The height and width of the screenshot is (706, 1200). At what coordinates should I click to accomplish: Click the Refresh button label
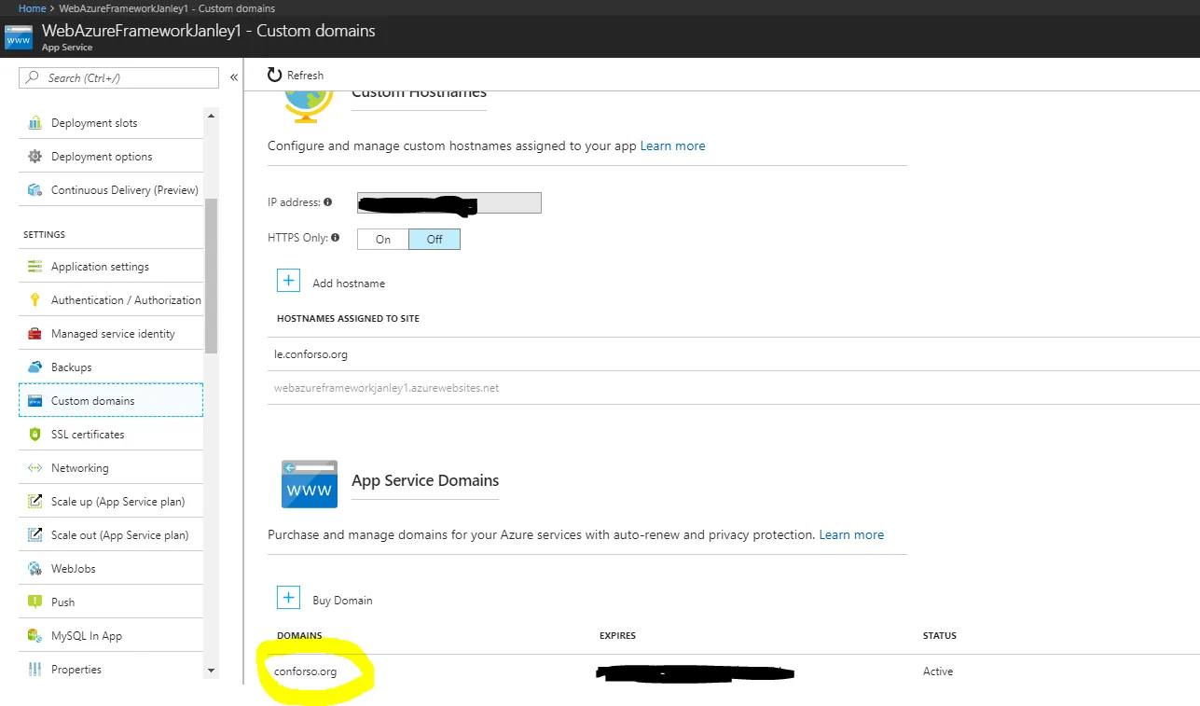click(x=305, y=76)
